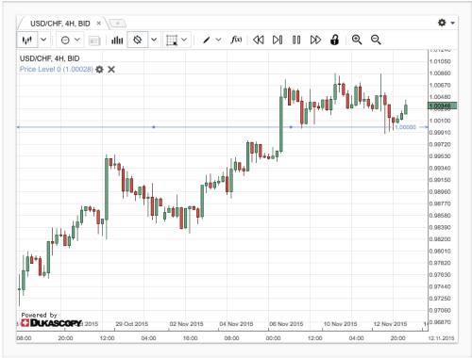Click the period clock icon
The height and width of the screenshot is (358, 472).
coord(65,41)
